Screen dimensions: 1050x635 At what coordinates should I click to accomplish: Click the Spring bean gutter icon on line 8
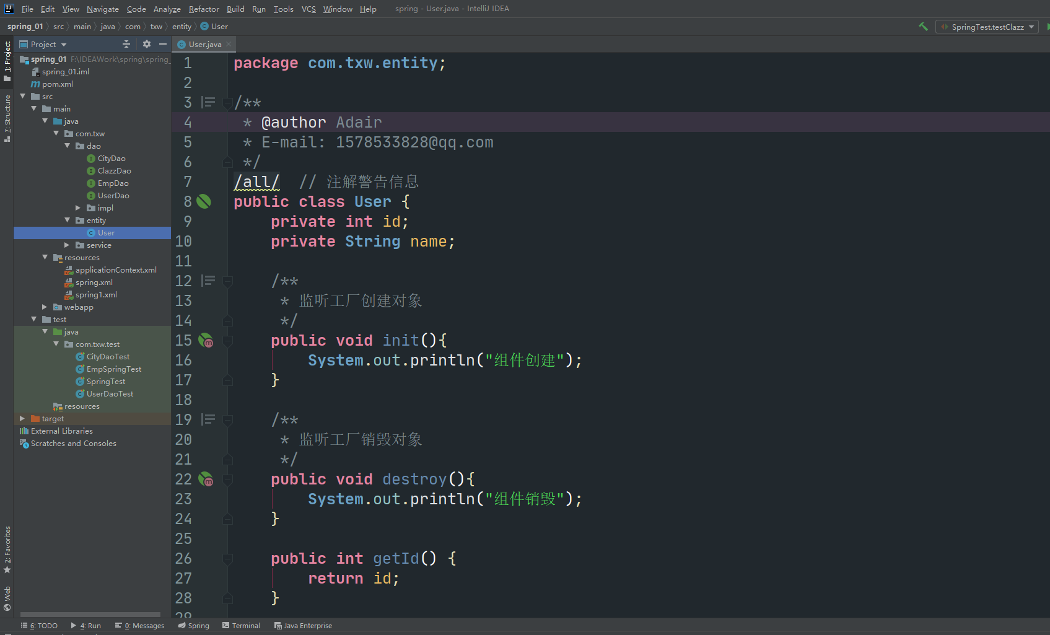click(x=204, y=201)
